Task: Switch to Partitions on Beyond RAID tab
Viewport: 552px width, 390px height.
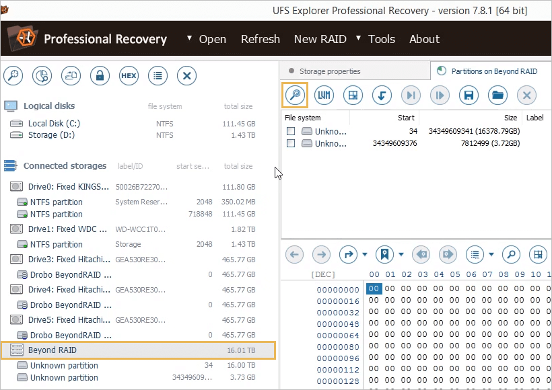Action: (491, 71)
